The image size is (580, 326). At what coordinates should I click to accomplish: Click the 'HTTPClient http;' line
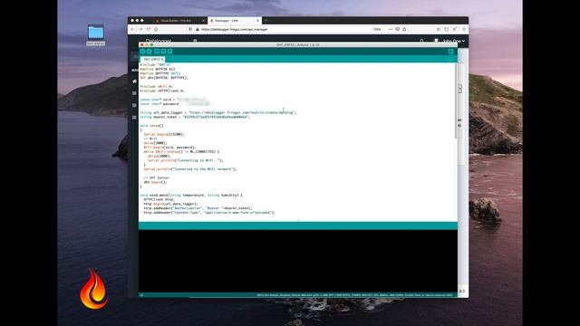coord(159,199)
